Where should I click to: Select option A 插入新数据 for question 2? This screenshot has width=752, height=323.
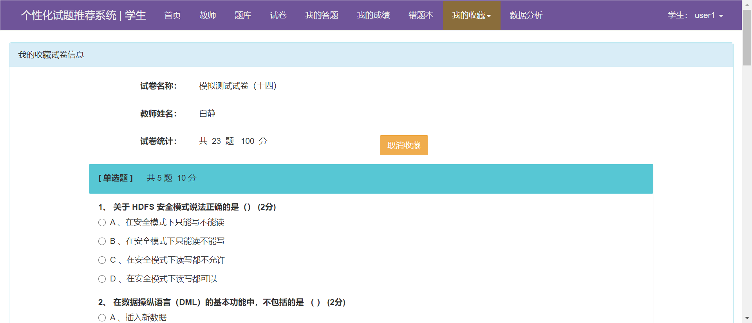coord(102,318)
